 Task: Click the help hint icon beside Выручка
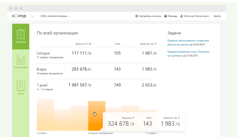(90, 44)
